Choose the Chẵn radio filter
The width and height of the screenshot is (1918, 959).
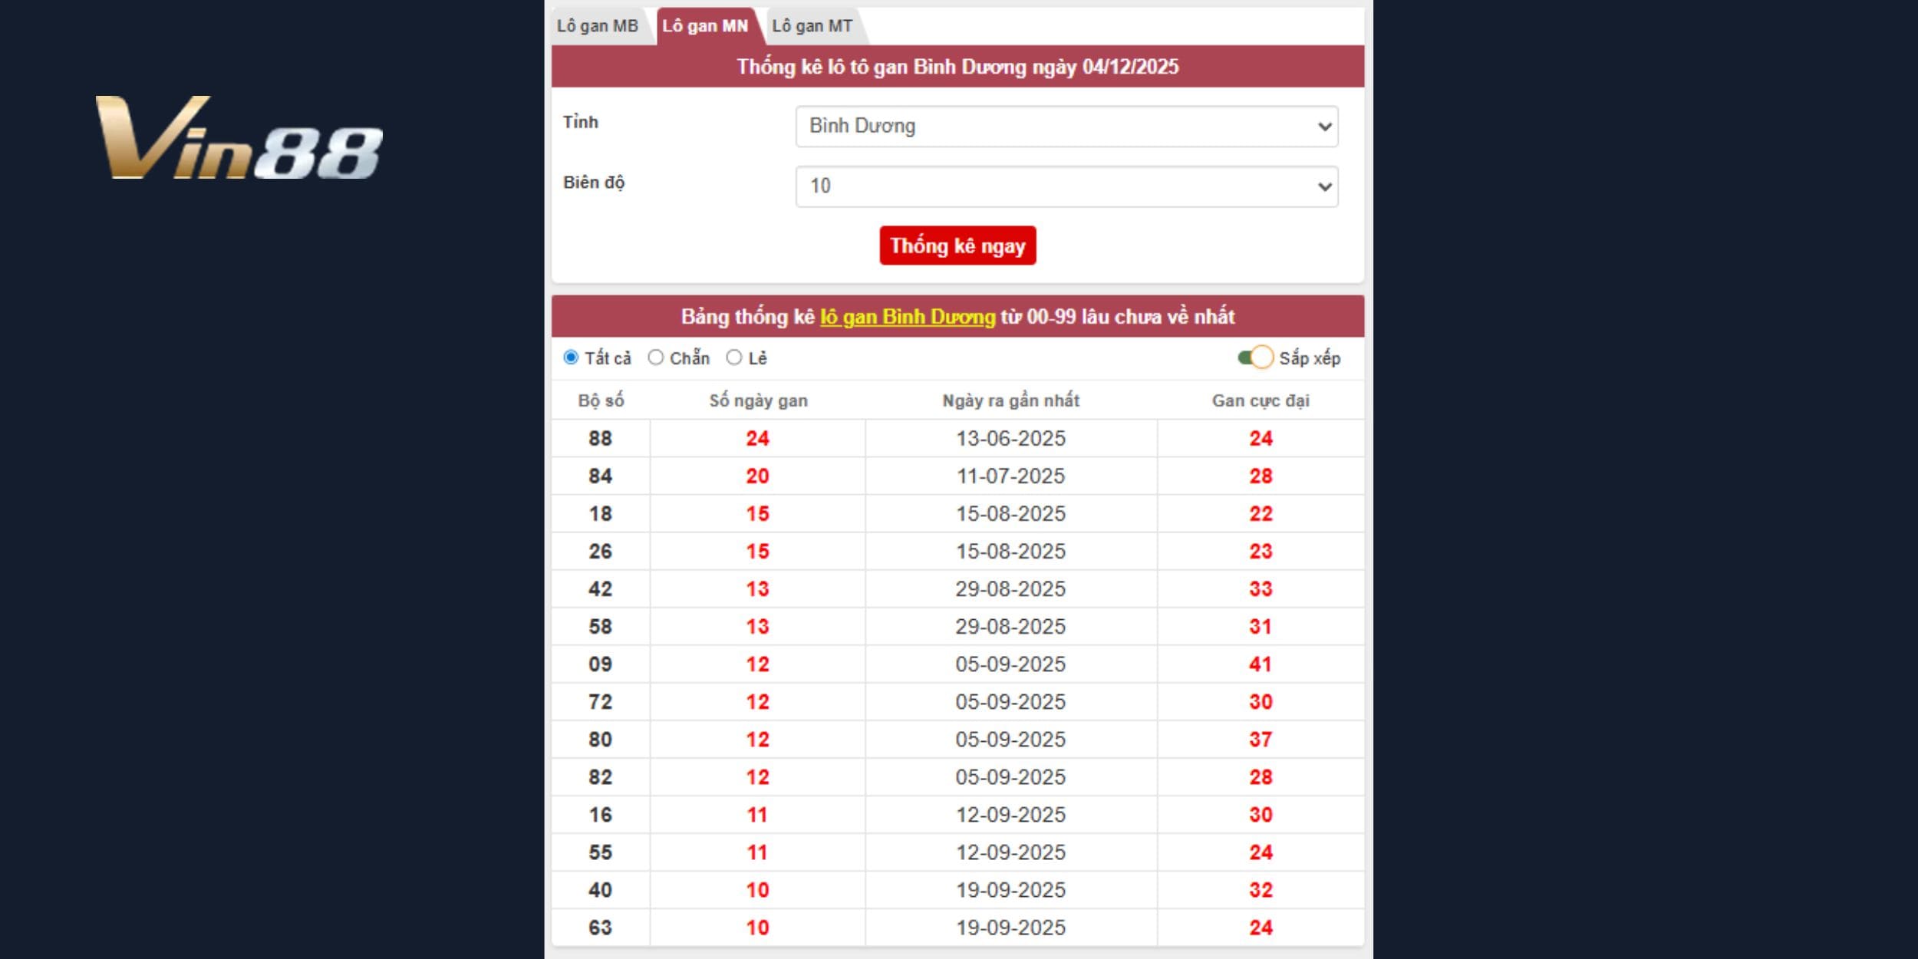coord(656,358)
